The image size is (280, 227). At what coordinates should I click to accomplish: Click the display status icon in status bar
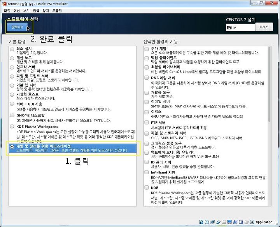pos(229,222)
